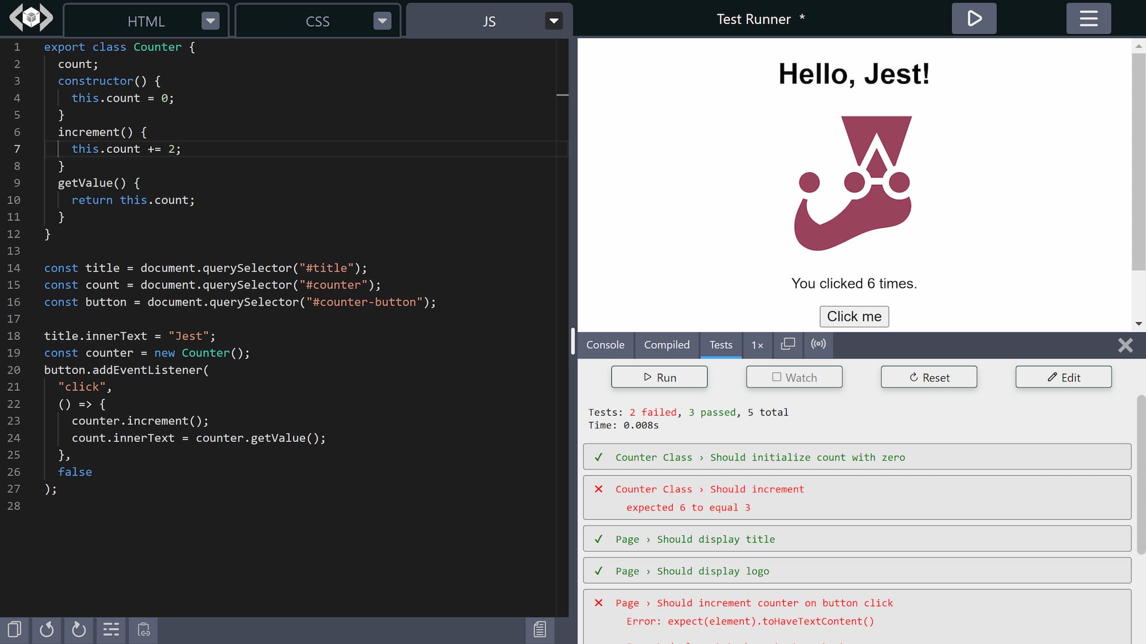Select the Tests tab
The width and height of the screenshot is (1146, 644).
click(720, 345)
